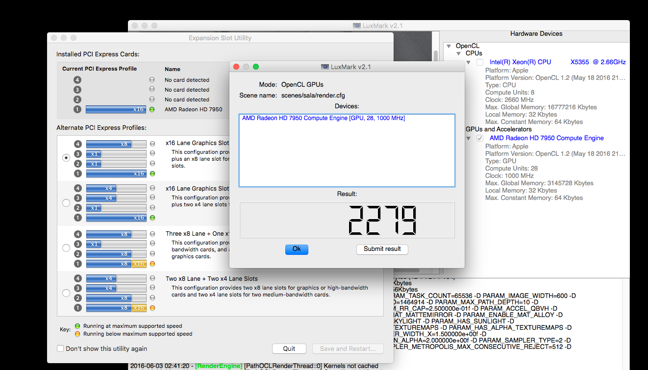Click 'Local Memory: 32 Kbytes' under Radeon device
The width and height of the screenshot is (648, 370).
(x=521, y=191)
